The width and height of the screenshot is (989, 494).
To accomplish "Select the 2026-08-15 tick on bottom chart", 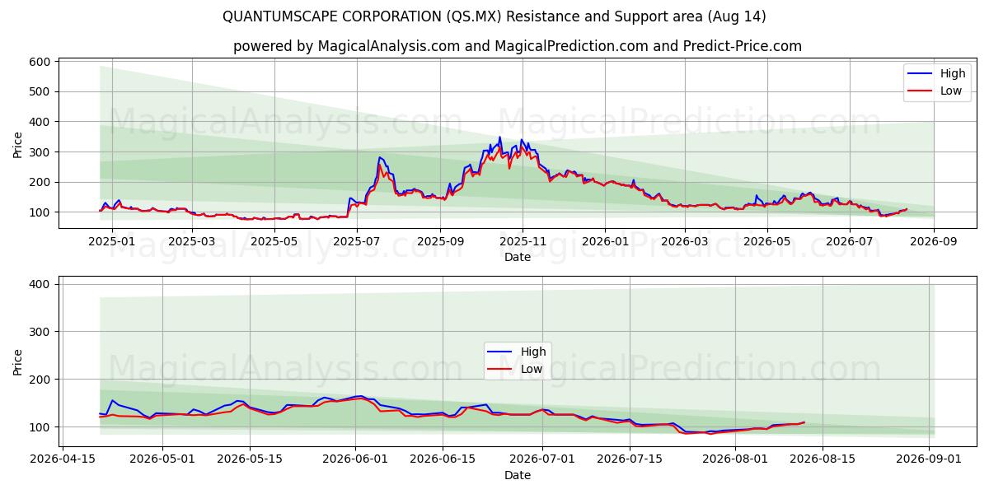I will 823,460.
